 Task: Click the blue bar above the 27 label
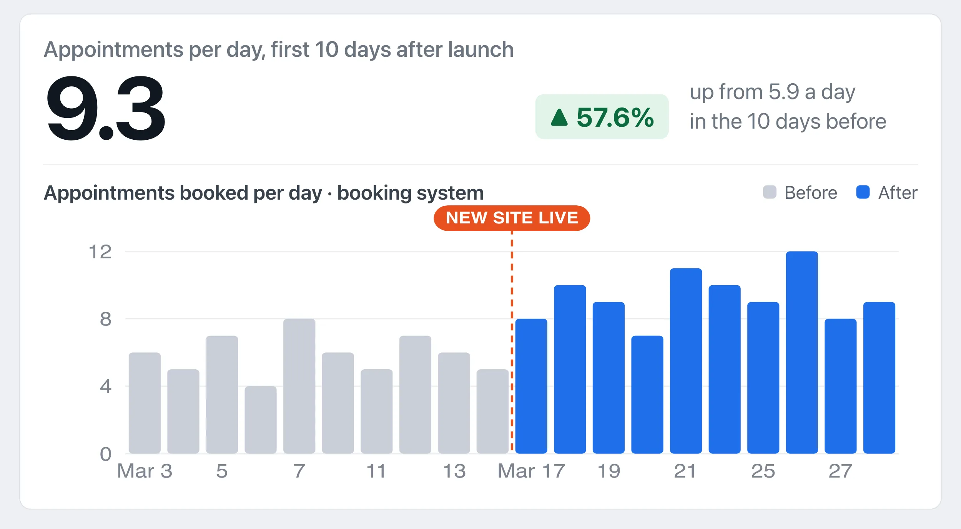[x=841, y=386]
